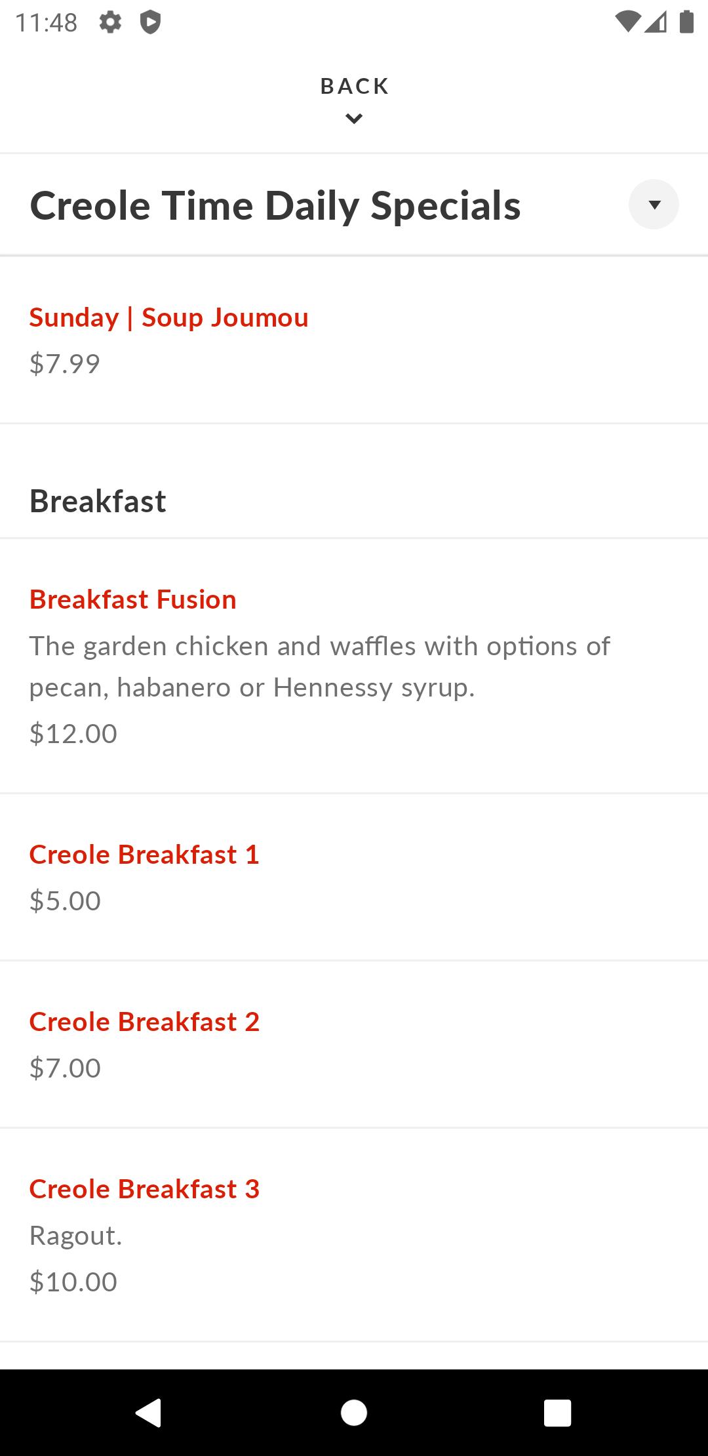The image size is (708, 1456).
Task: Open Creole Breakfast 3
Action: (x=354, y=1235)
